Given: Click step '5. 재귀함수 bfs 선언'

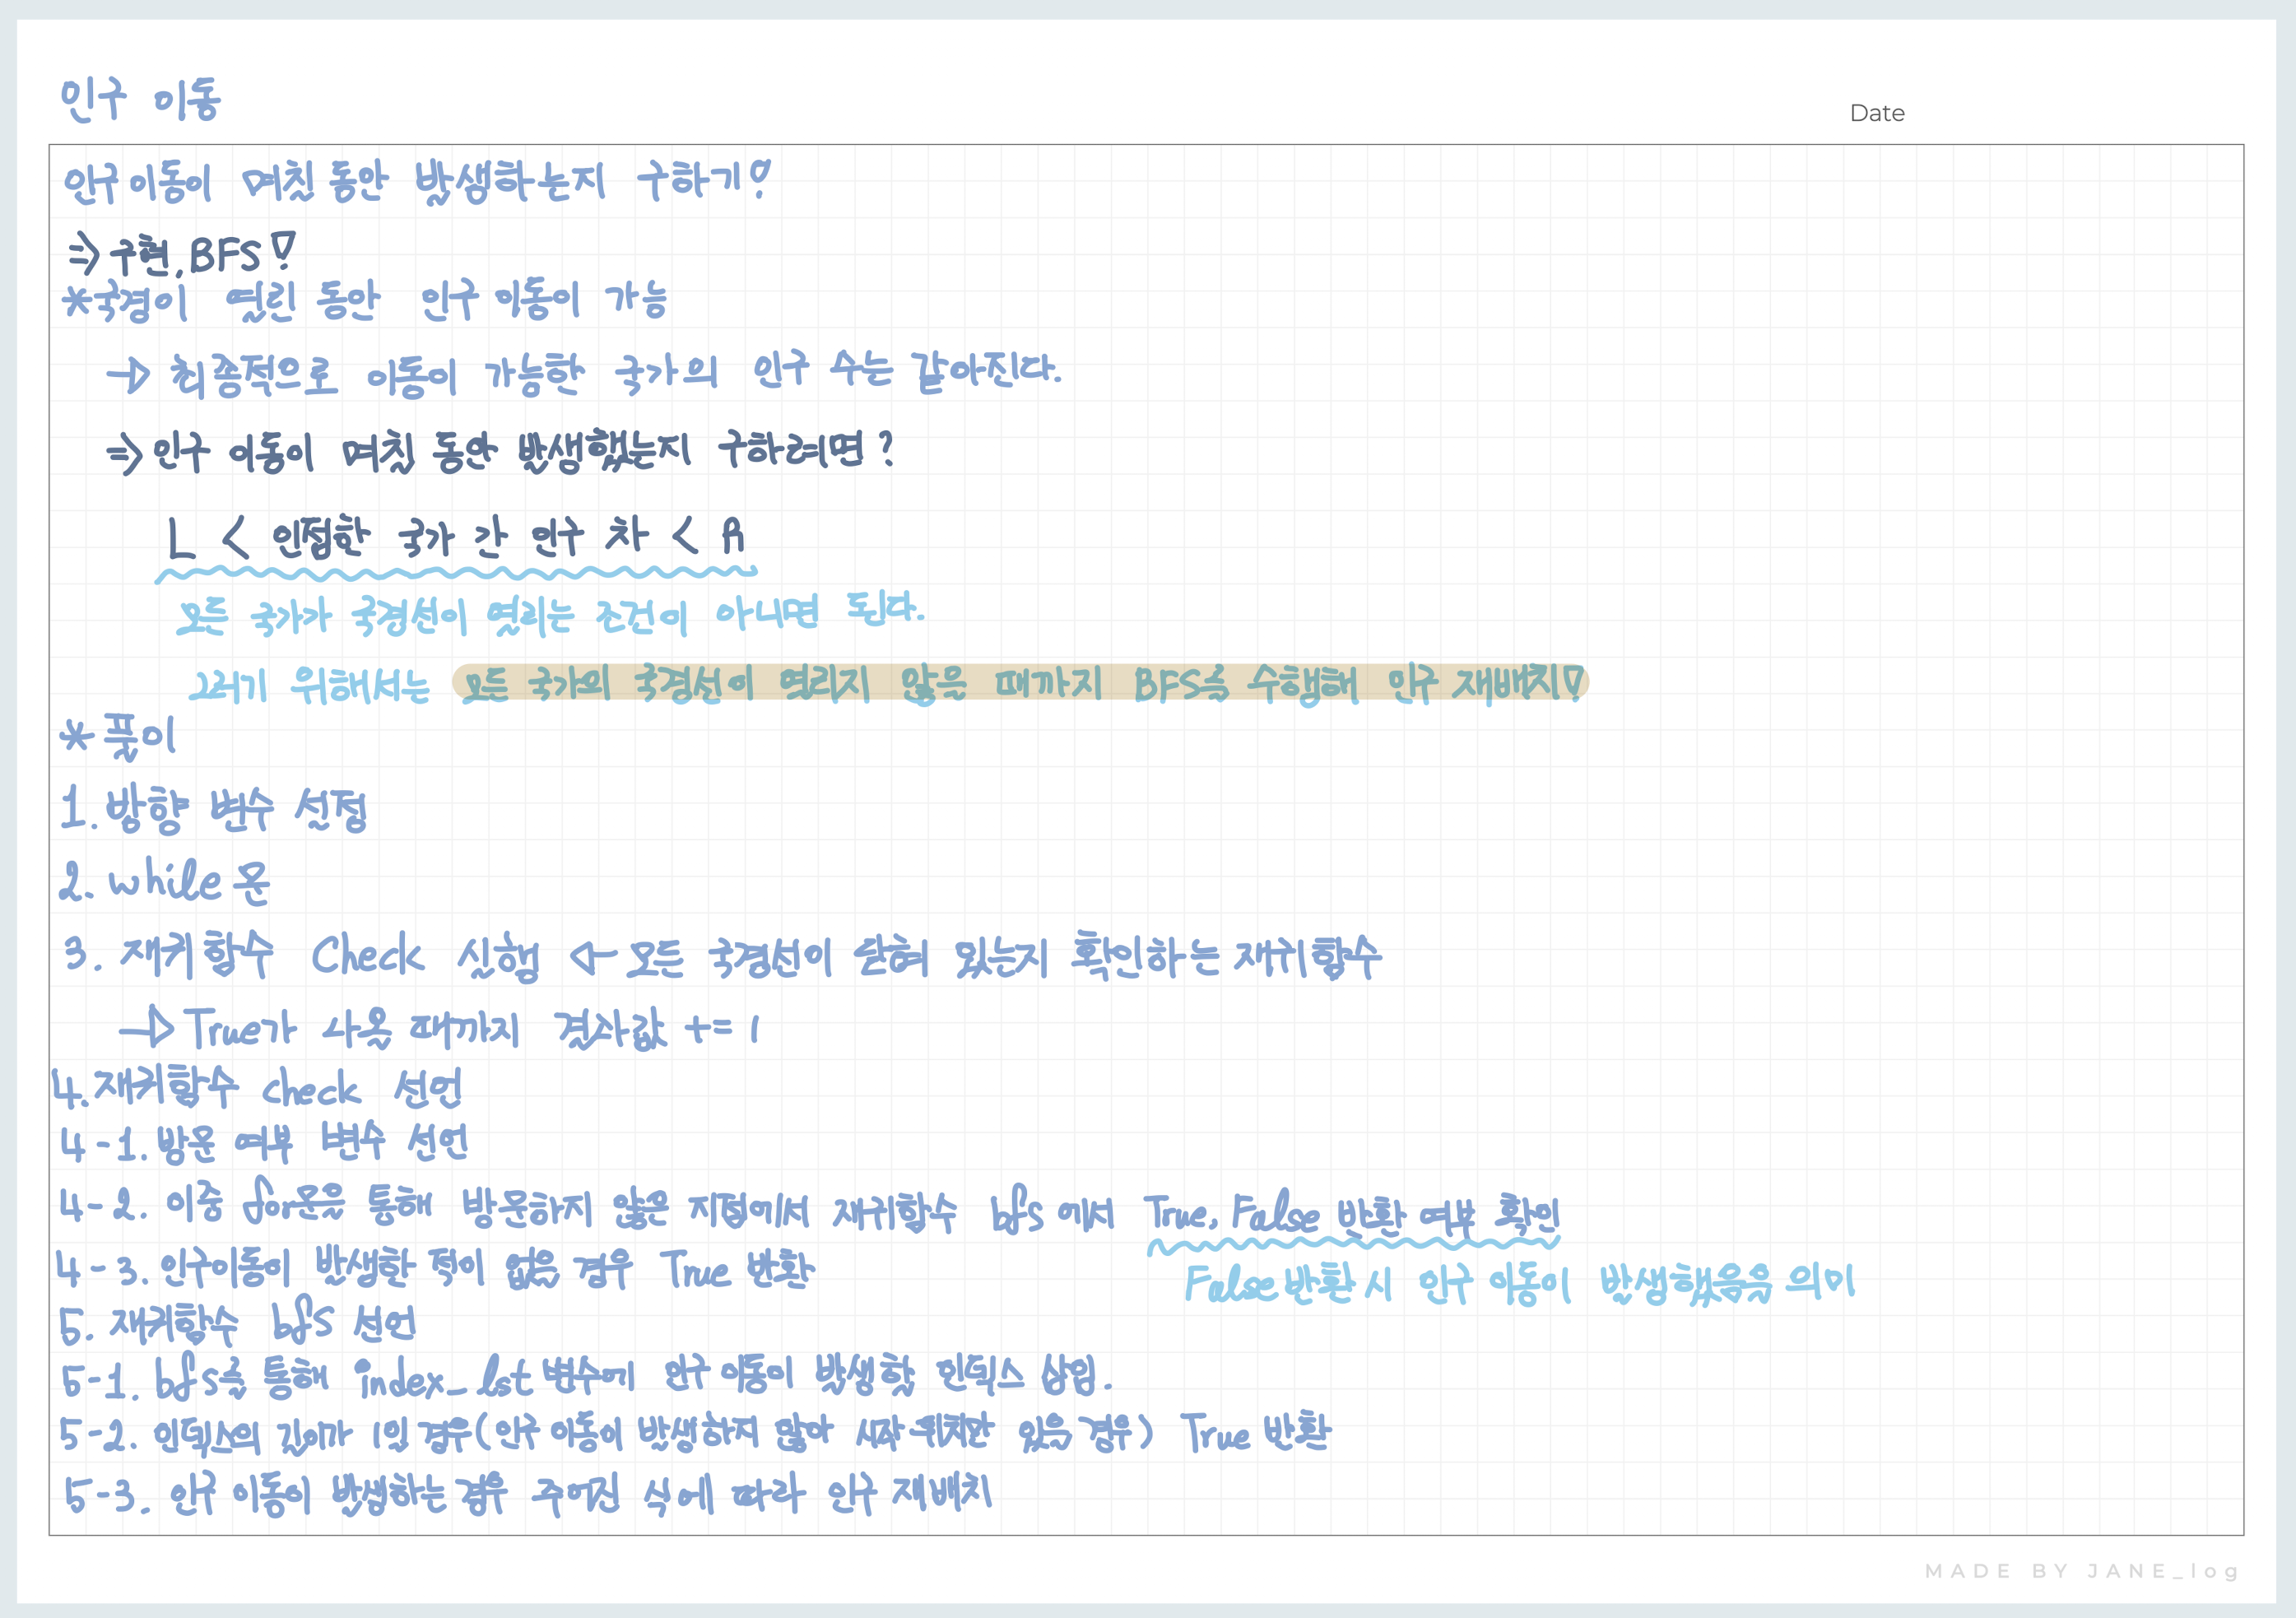Looking at the screenshot, I should [238, 1326].
